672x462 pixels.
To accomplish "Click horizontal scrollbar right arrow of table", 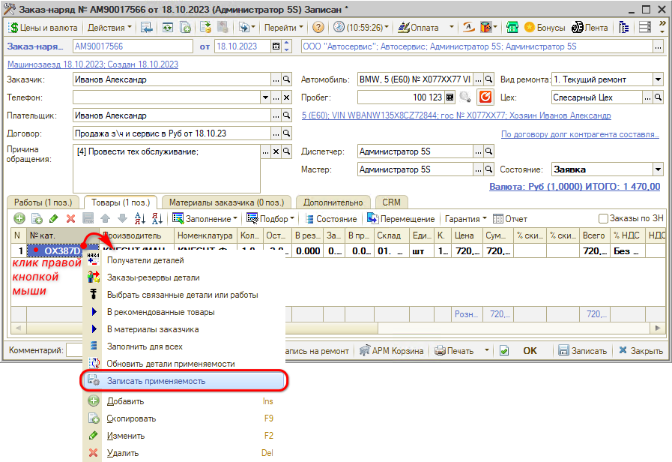I will coord(658,328).
